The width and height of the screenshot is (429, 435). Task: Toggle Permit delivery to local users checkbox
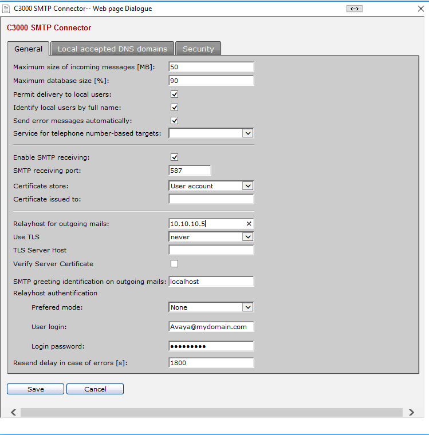[174, 94]
